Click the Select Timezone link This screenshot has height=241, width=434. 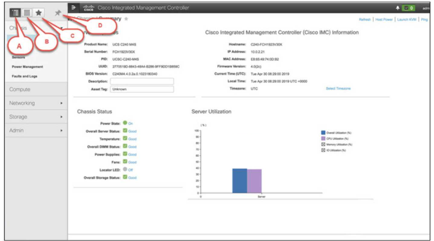pos(338,89)
